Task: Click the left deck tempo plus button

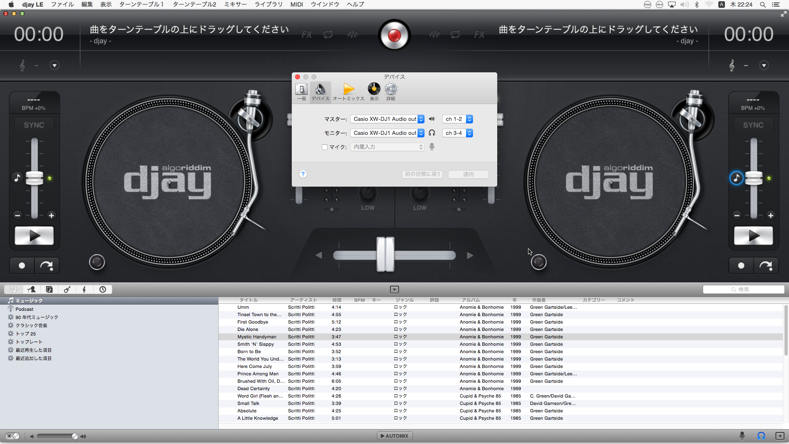Action: [x=51, y=215]
